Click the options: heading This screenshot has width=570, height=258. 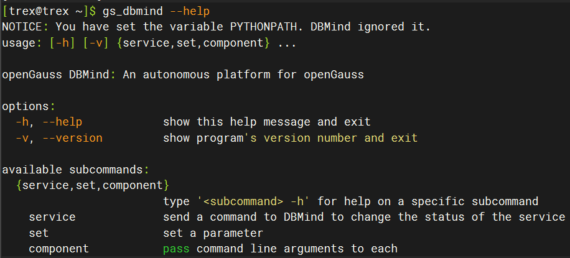(x=29, y=107)
